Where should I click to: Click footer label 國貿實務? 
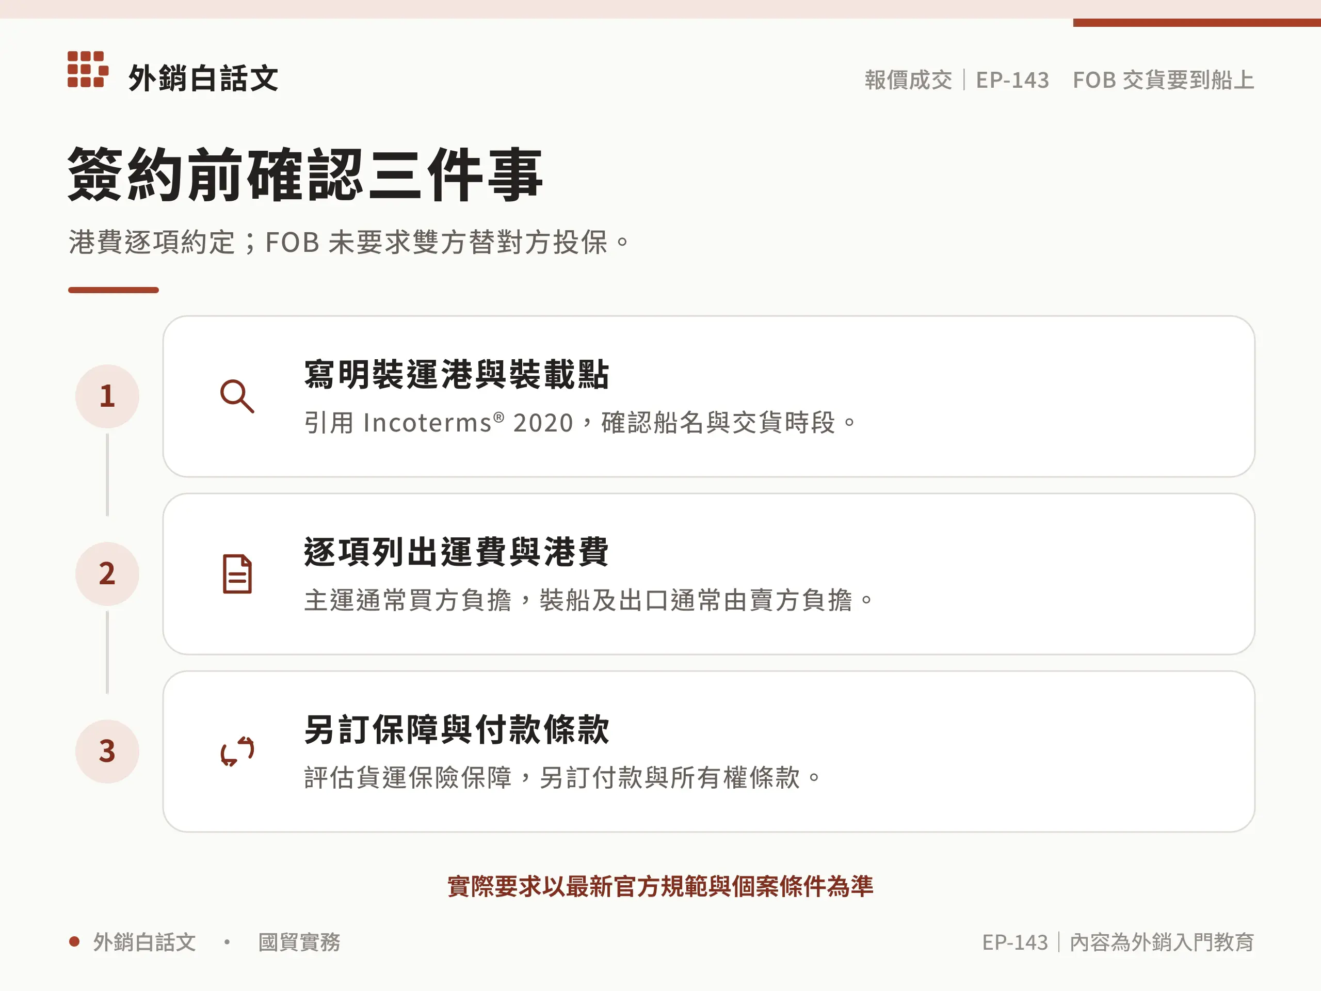(299, 942)
